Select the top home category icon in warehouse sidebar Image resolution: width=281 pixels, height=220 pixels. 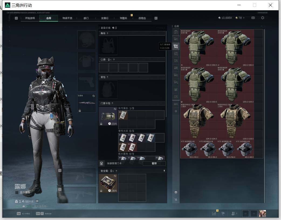point(176,32)
